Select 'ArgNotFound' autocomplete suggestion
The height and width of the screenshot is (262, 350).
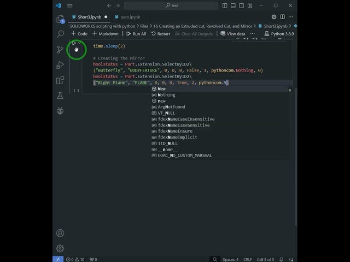[220, 107]
